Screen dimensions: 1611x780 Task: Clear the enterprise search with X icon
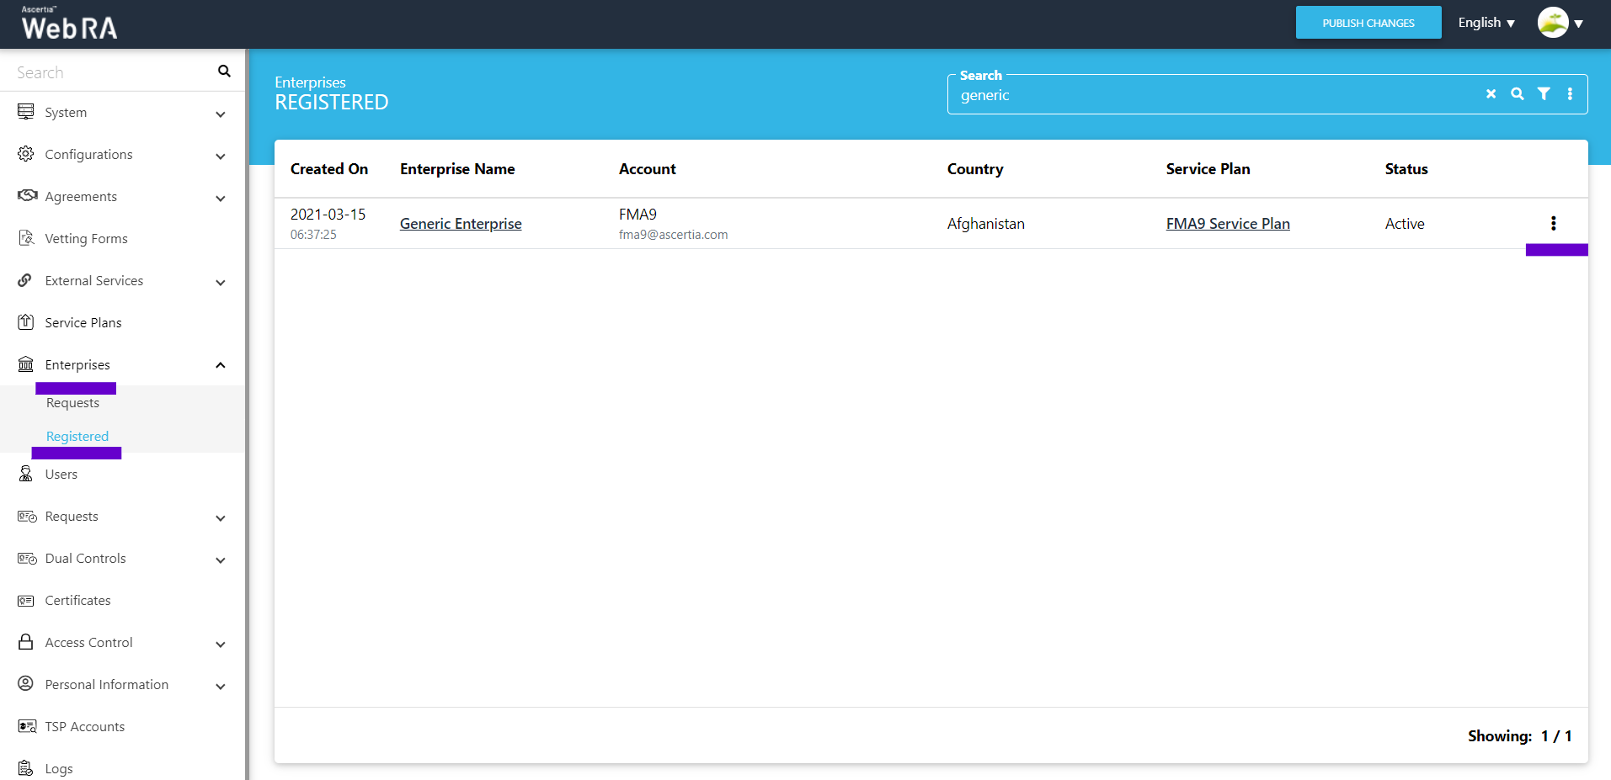point(1491,94)
